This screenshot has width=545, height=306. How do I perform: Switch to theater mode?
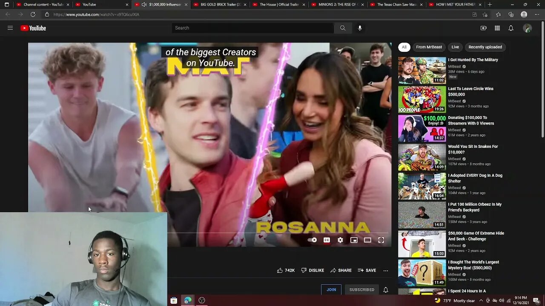click(x=367, y=240)
